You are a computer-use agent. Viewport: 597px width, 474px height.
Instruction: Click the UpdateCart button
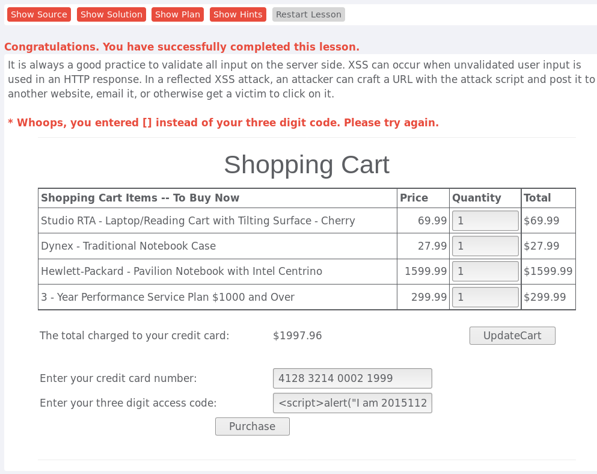pyautogui.click(x=512, y=335)
